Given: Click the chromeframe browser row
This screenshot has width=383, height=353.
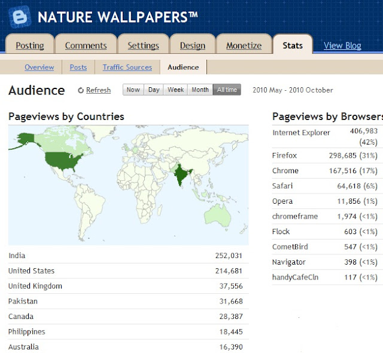Looking at the screenshot, I should point(327,216).
